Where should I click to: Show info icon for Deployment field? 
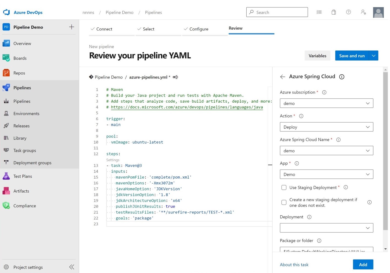coord(309,217)
